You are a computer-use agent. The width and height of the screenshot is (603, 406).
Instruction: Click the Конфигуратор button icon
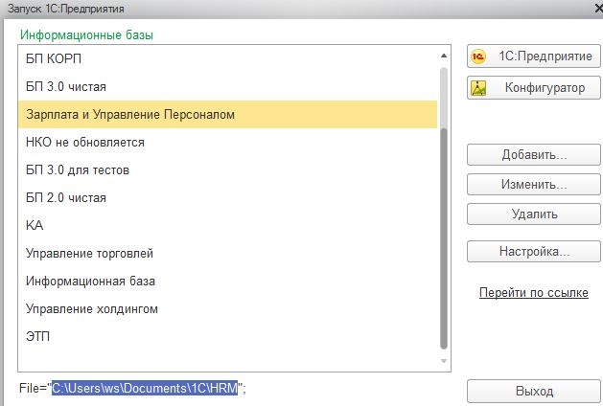coord(482,88)
